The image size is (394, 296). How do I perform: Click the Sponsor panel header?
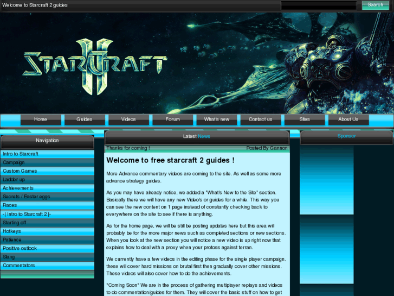[x=346, y=137]
